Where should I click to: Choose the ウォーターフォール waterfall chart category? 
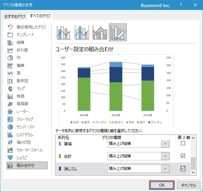tap(29, 150)
